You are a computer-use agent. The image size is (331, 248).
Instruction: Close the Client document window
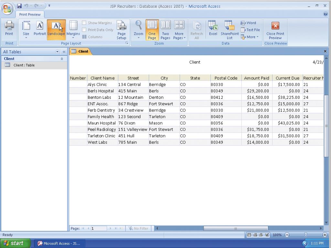325,51
